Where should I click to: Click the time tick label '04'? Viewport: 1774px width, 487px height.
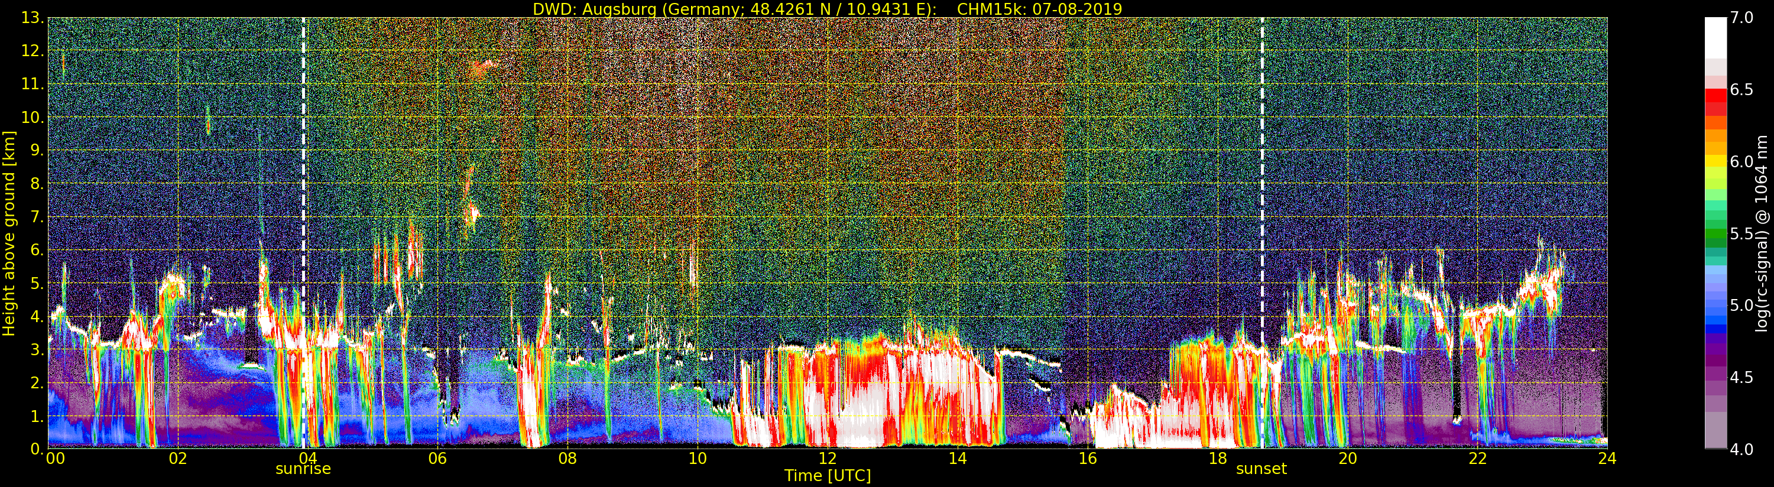pyautogui.click(x=307, y=458)
